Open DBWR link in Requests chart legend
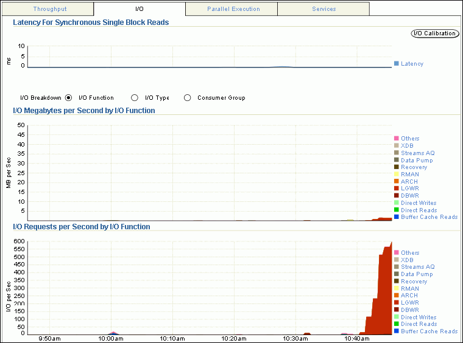The image size is (463, 343). tap(409, 310)
